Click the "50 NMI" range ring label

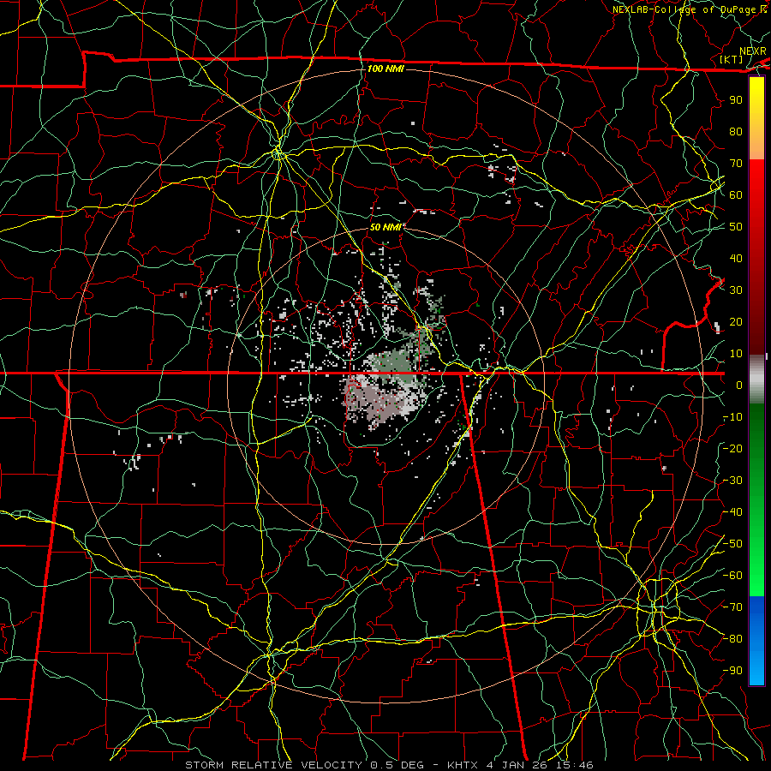point(385,227)
